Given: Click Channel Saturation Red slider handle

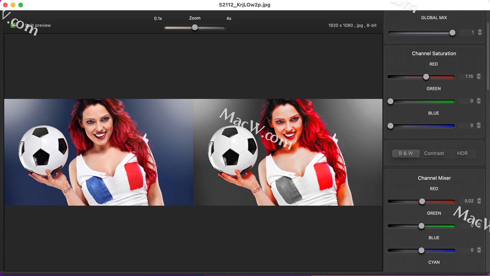Looking at the screenshot, I should pyautogui.click(x=426, y=77).
